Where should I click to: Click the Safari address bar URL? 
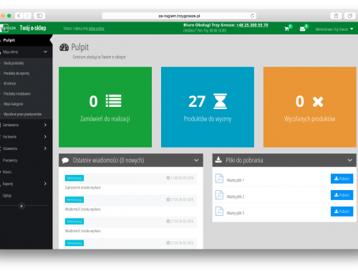[179, 16]
